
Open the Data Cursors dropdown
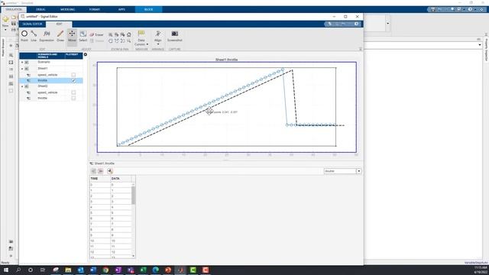point(141,38)
